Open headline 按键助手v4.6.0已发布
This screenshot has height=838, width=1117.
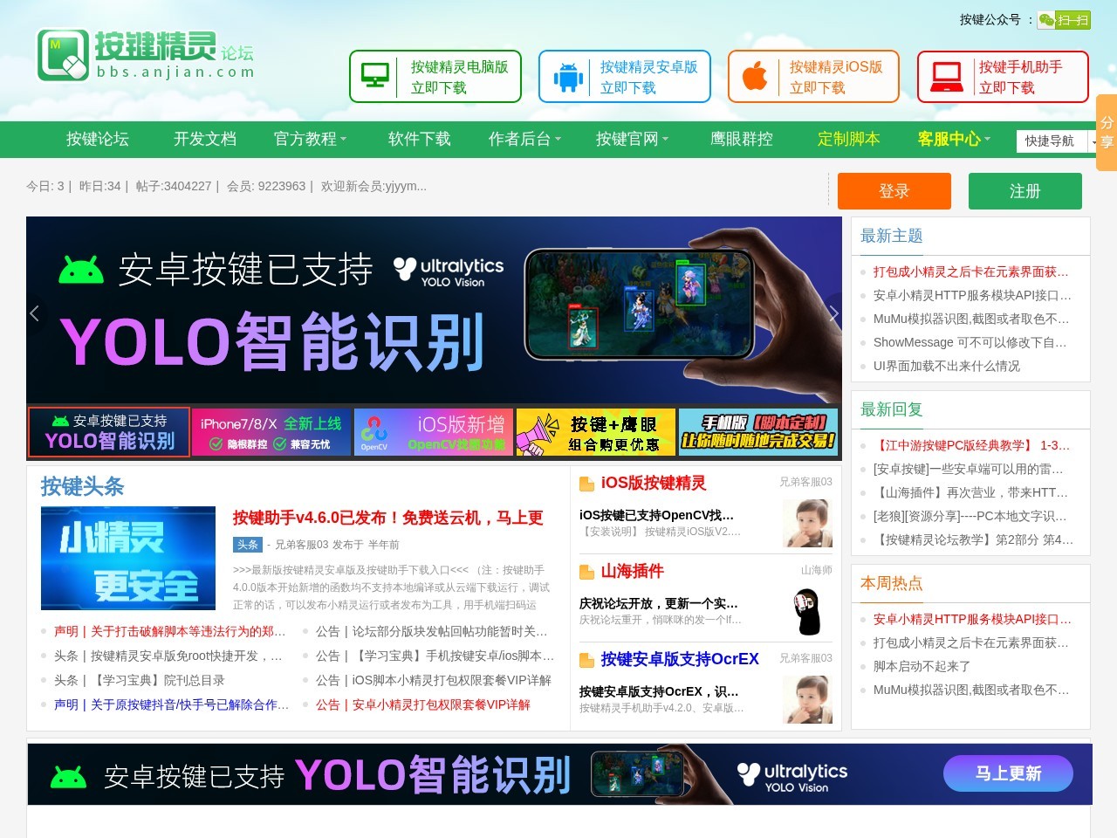[x=388, y=518]
